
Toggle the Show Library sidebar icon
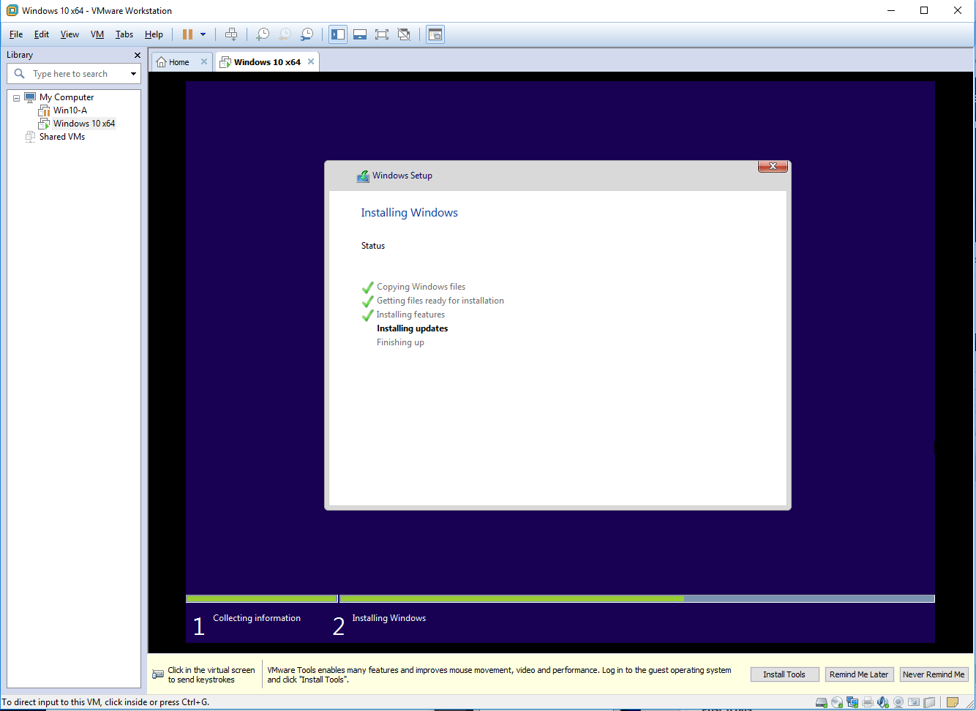point(338,34)
